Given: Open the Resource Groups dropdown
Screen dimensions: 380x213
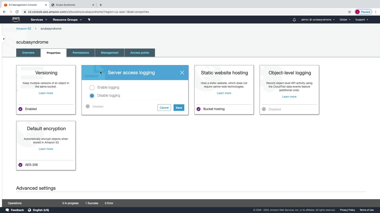Looking at the screenshot, I should point(67,20).
